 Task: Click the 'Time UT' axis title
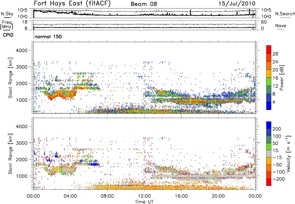(x=144, y=201)
